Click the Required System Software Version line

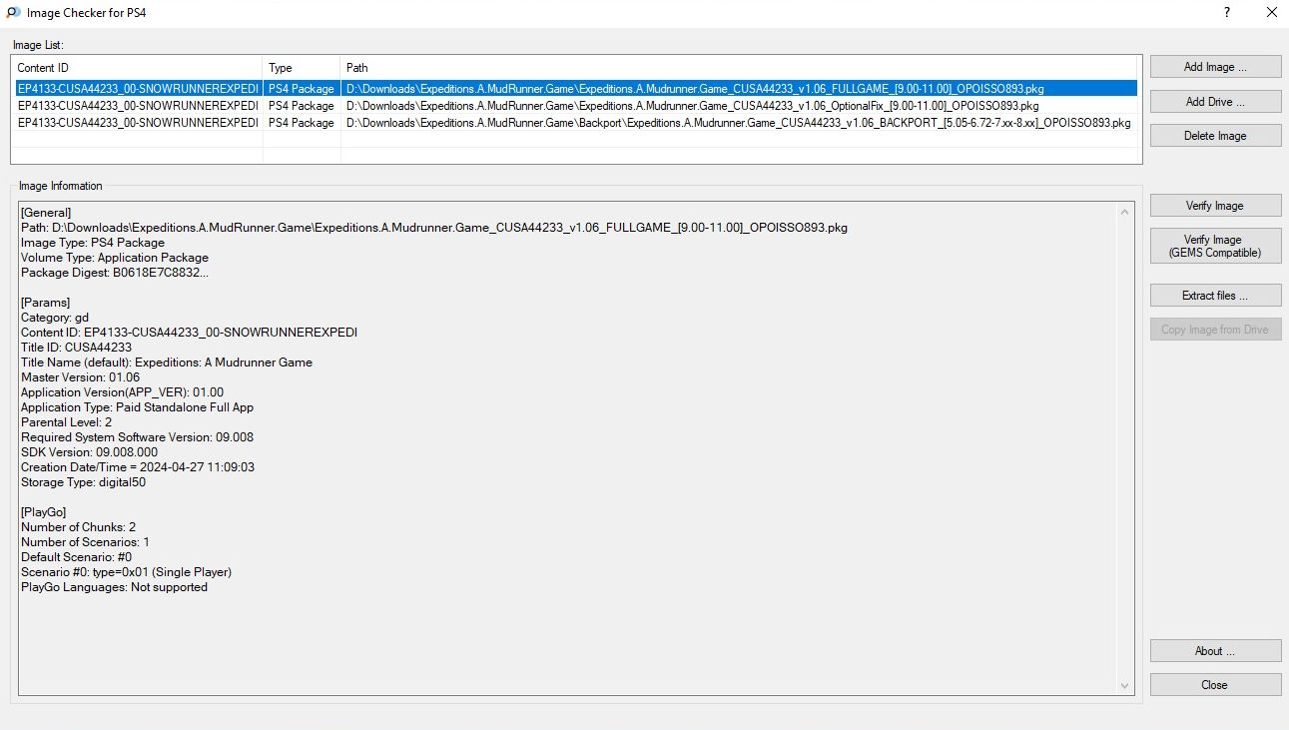137,437
